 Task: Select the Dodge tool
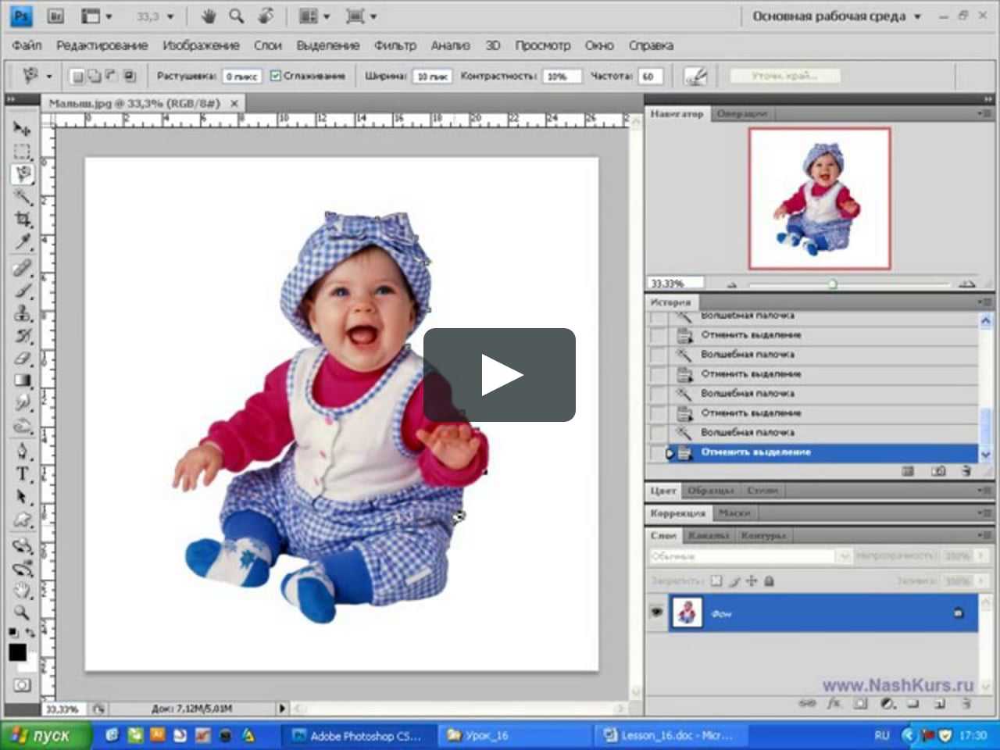(x=22, y=427)
